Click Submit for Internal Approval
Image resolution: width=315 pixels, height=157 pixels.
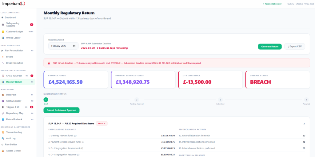click(62, 110)
